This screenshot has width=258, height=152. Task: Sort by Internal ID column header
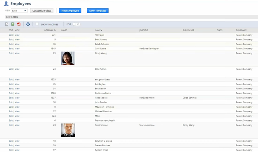pyautogui.click(x=50, y=30)
